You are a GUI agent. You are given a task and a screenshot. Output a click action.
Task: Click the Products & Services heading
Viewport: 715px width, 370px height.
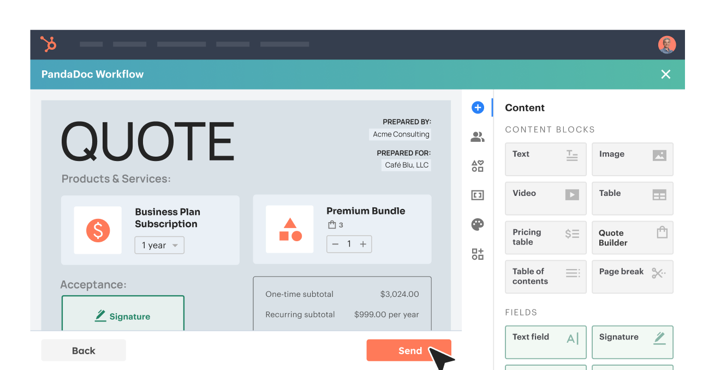click(116, 179)
